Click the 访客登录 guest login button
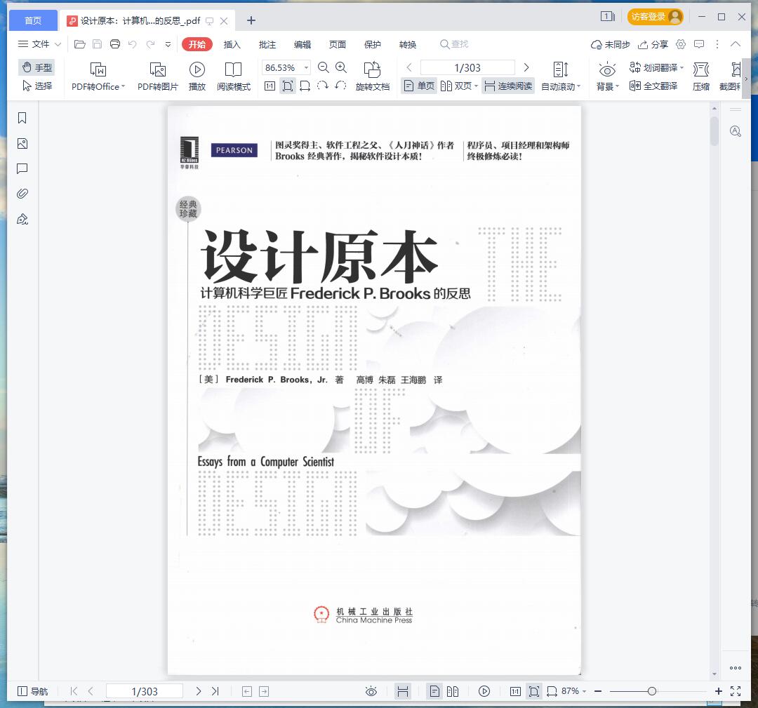The width and height of the screenshot is (758, 708). click(656, 16)
